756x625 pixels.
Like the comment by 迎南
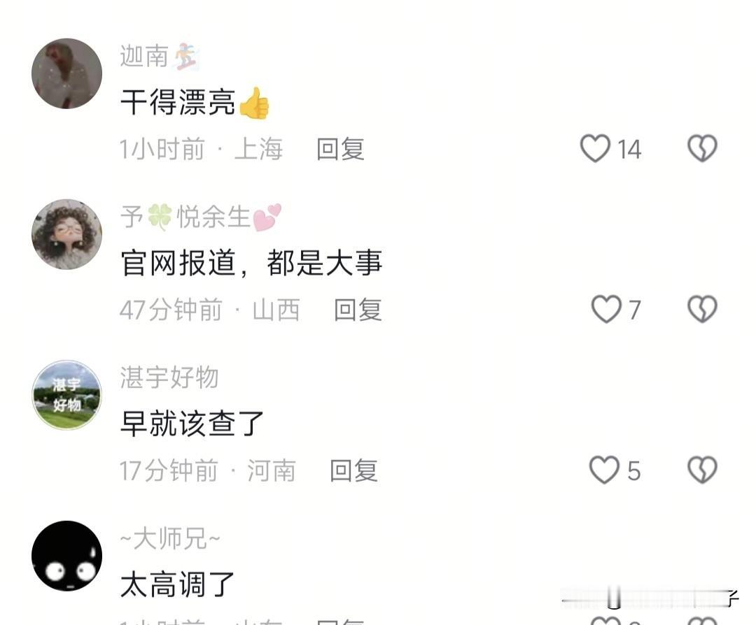click(595, 148)
